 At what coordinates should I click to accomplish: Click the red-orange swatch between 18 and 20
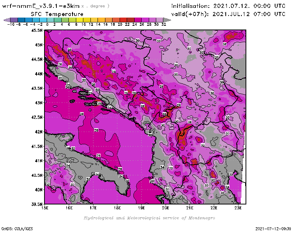pos(116,20)
